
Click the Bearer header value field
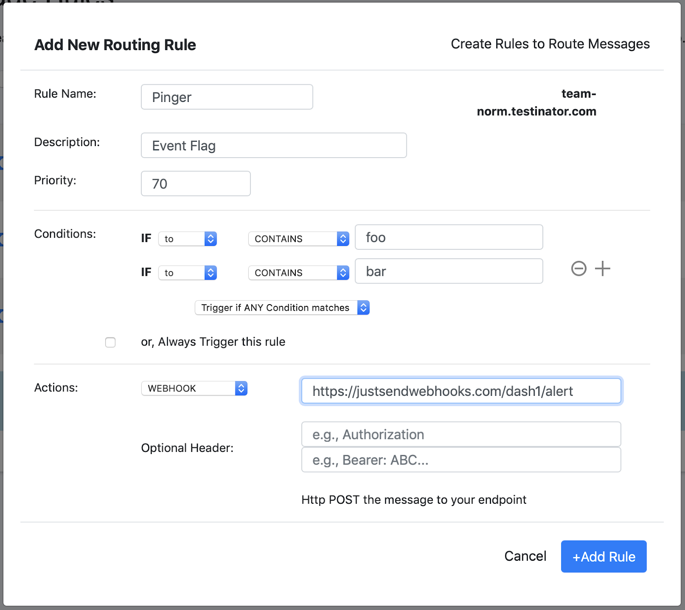click(461, 460)
